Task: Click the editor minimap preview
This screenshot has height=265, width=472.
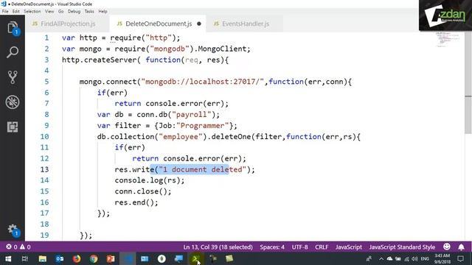Action: [448, 39]
